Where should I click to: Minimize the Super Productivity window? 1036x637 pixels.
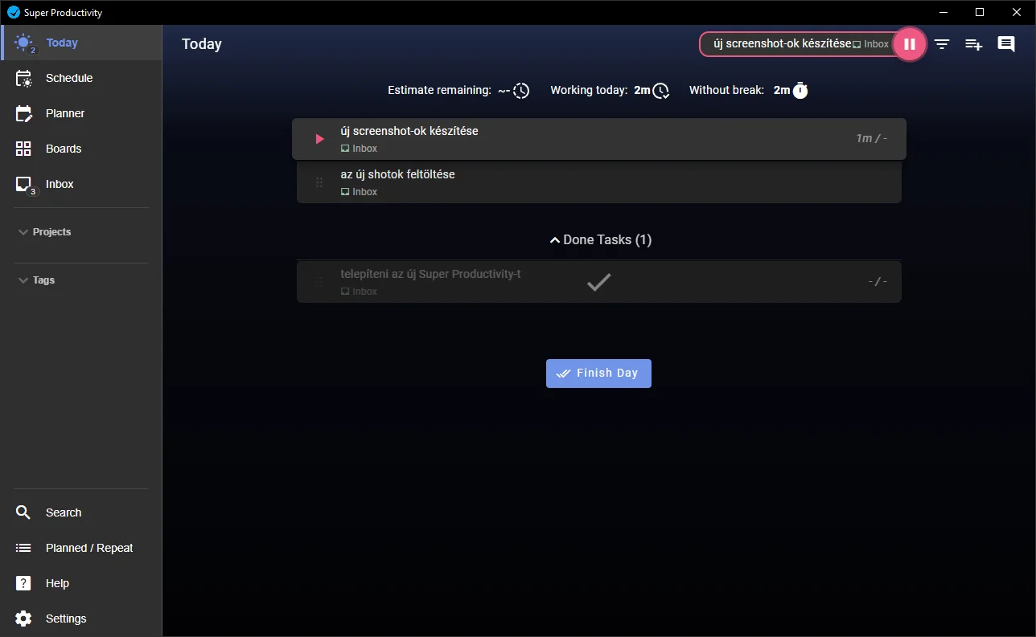pos(943,12)
